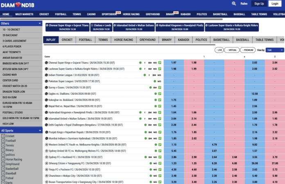Click the Login button
The width and height of the screenshot is (285, 184).
click(x=275, y=4)
